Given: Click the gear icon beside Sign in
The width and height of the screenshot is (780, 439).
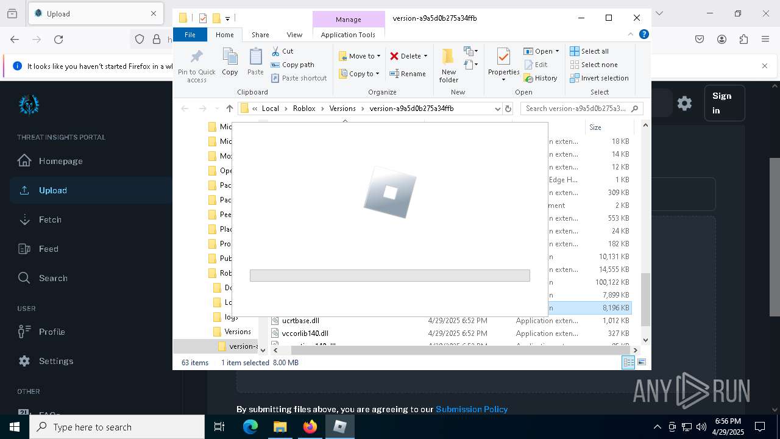Looking at the screenshot, I should [684, 103].
